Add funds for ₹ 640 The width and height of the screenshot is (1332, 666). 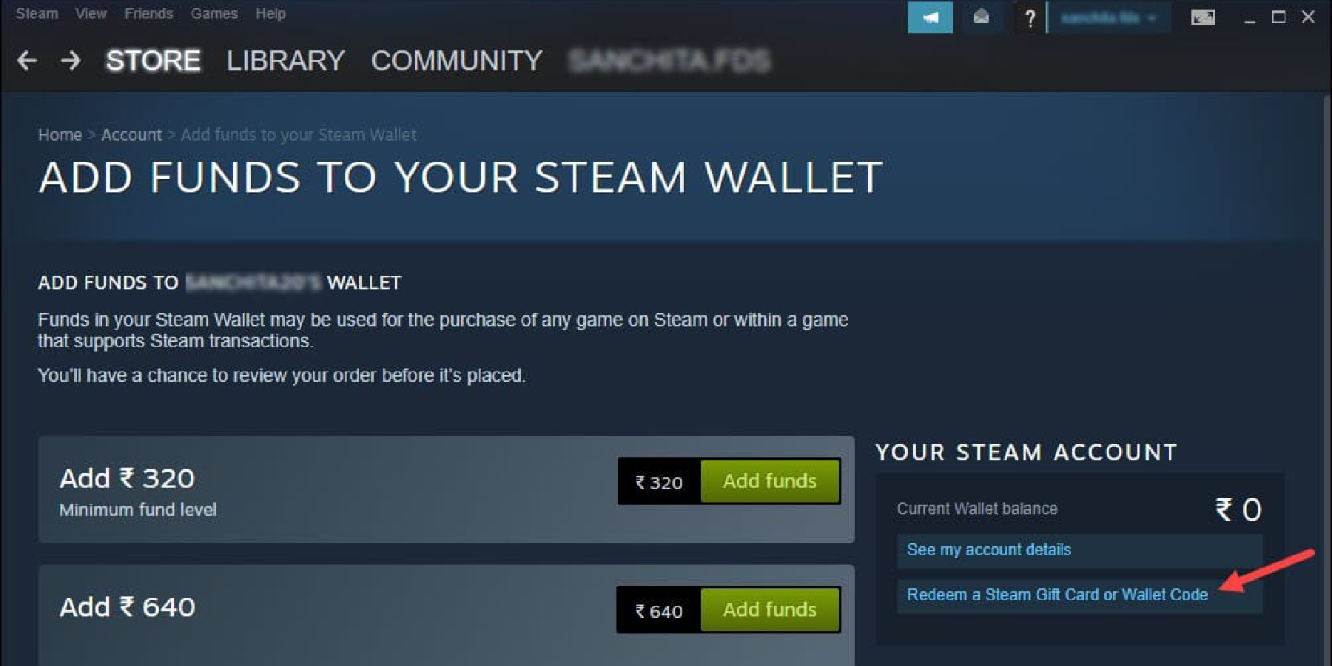tap(770, 610)
